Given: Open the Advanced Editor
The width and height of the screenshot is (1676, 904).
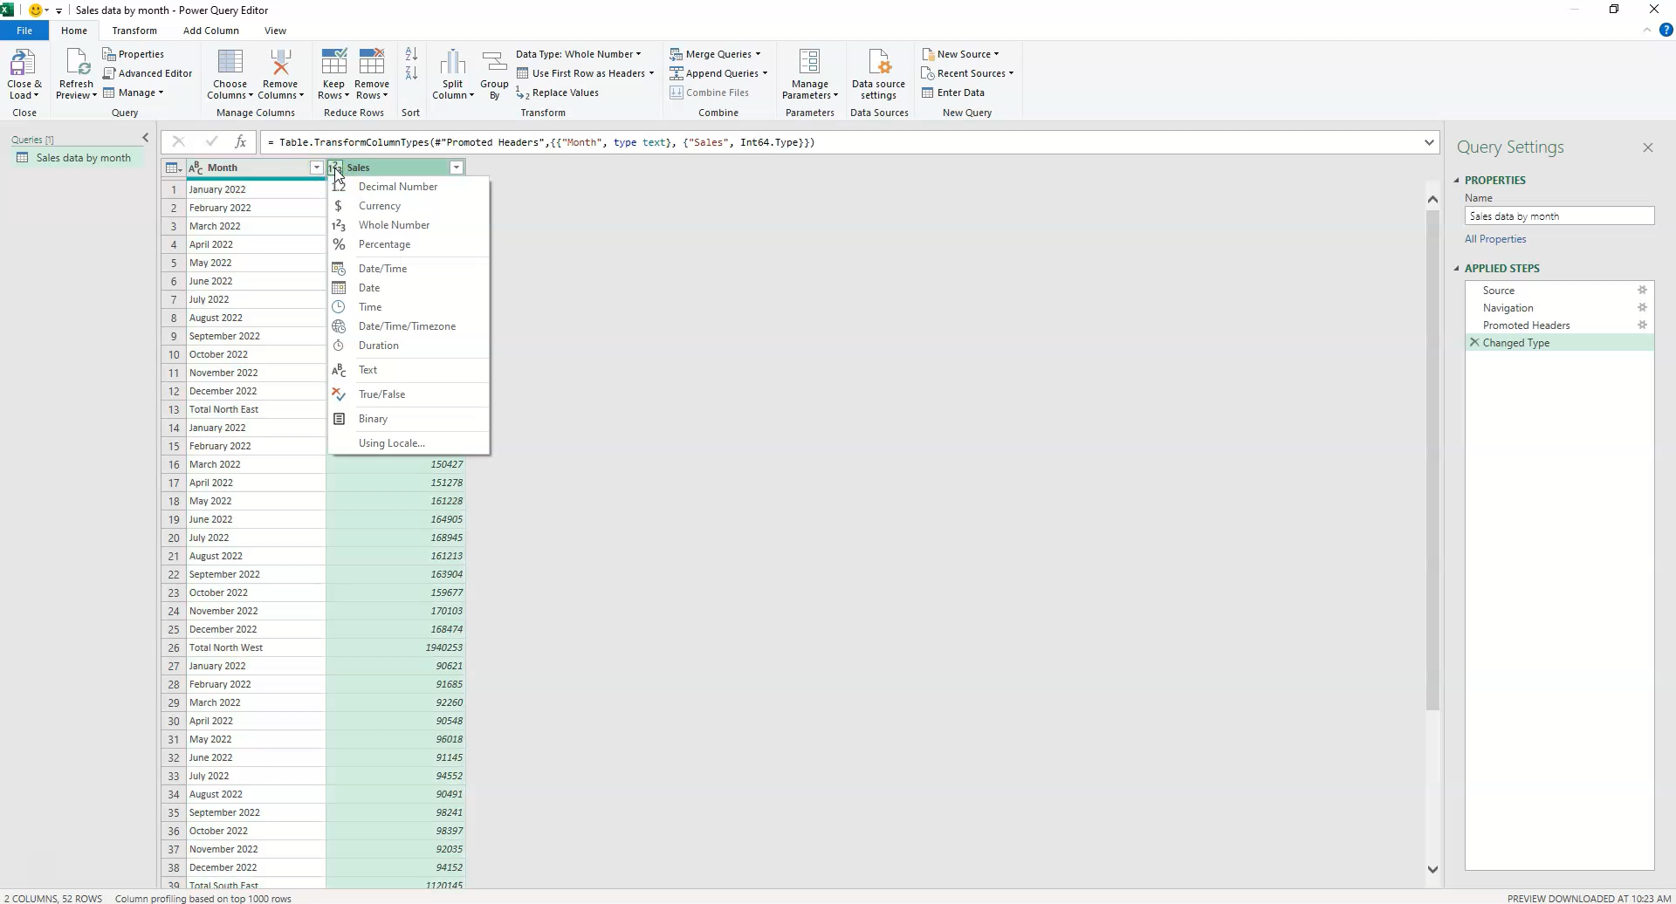Looking at the screenshot, I should coord(148,72).
